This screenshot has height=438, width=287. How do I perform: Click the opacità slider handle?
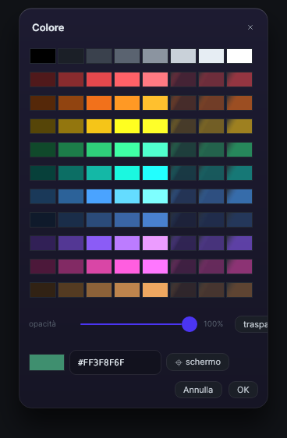pos(190,324)
